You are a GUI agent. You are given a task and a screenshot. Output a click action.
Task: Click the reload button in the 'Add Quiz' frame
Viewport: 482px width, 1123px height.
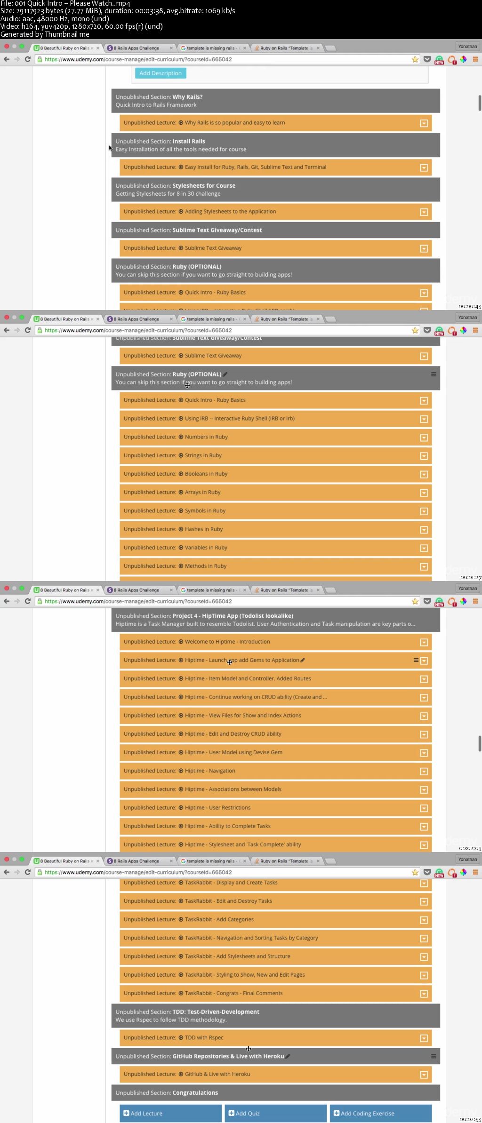tap(27, 872)
